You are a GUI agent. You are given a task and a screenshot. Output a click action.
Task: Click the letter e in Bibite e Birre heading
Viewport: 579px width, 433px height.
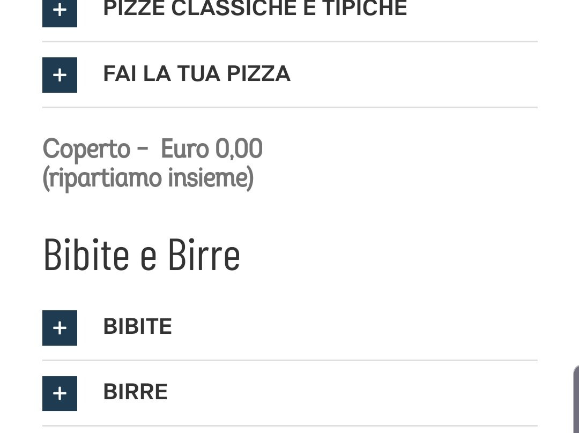point(148,256)
